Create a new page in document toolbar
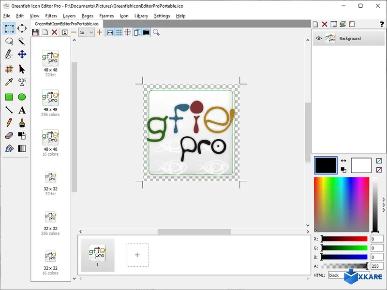This screenshot has height=290, width=387. click(45, 32)
